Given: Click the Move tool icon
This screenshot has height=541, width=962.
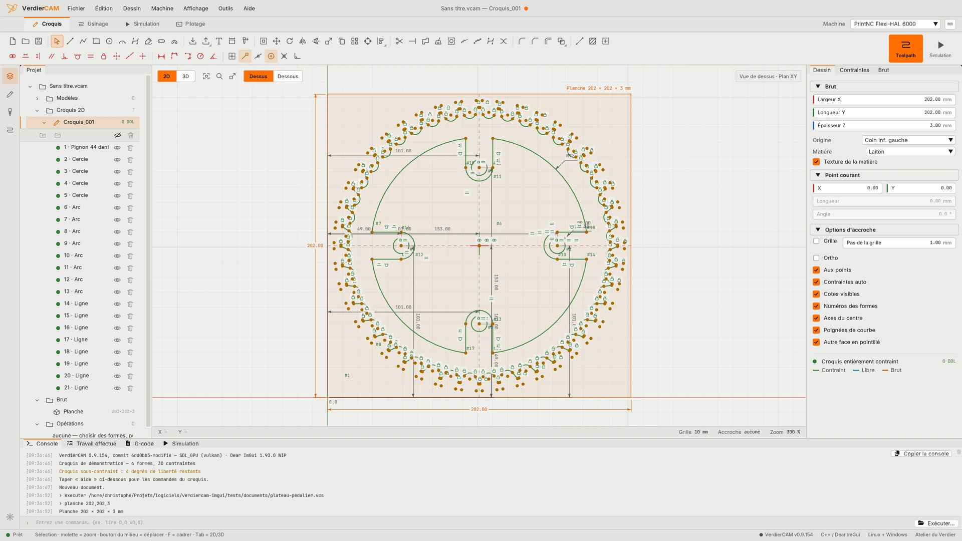Looking at the screenshot, I should click(x=277, y=42).
